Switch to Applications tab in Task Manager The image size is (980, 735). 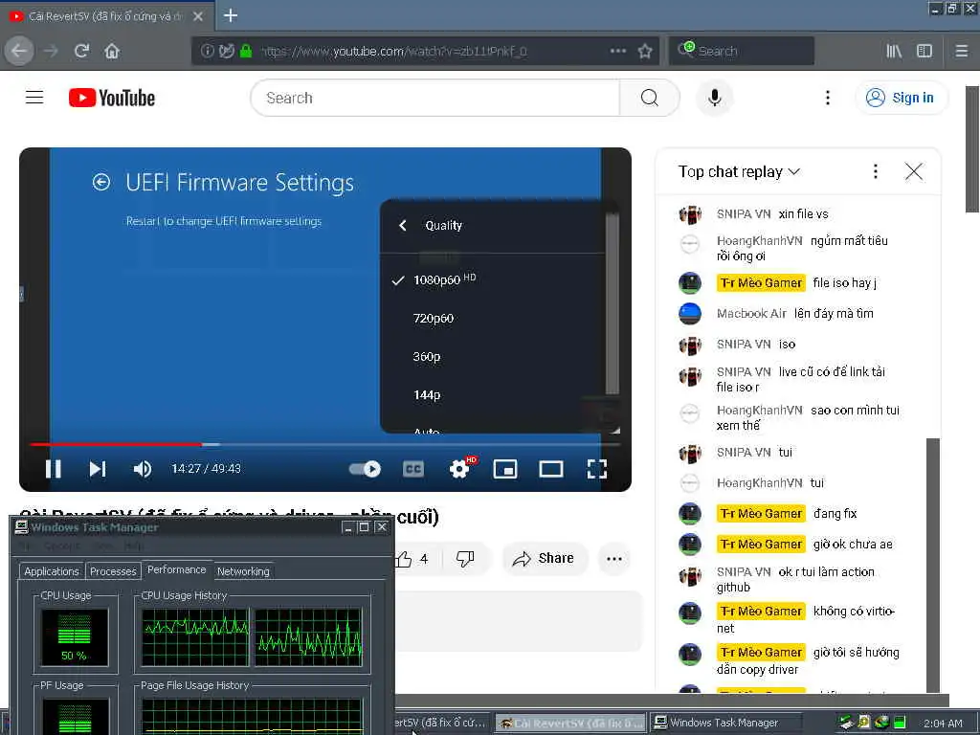pos(52,571)
